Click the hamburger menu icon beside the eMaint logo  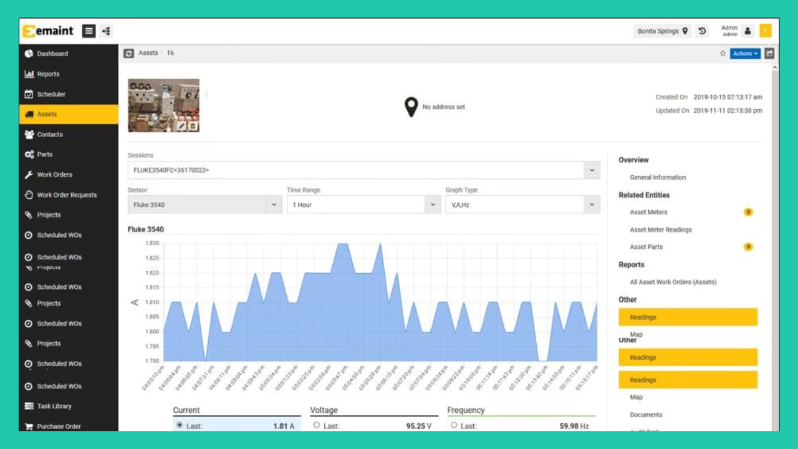click(89, 31)
